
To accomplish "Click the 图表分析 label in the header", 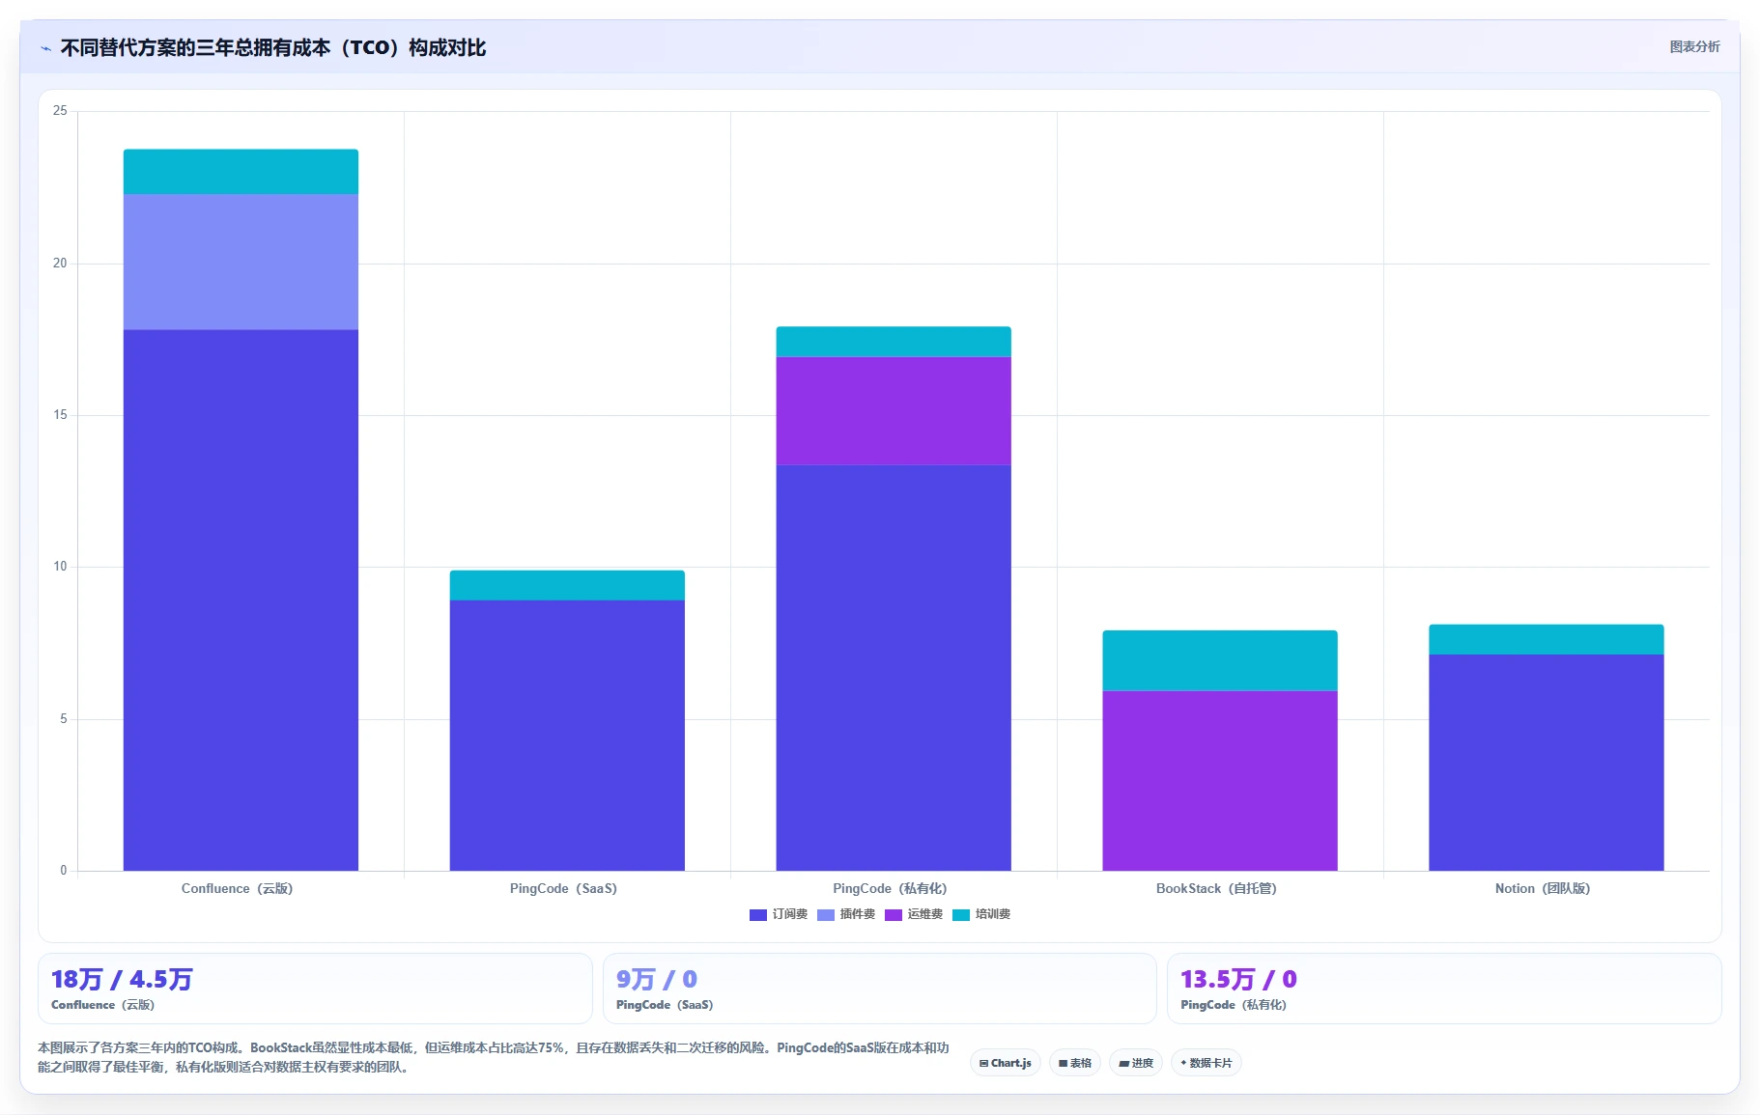I will [x=1694, y=46].
